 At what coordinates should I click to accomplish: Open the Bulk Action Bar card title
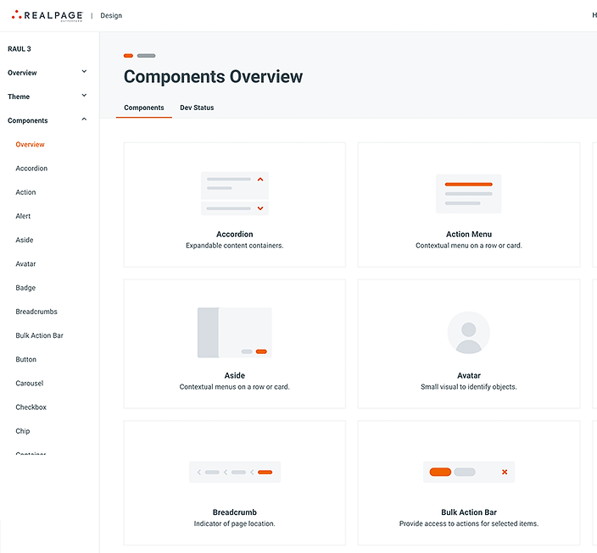tap(469, 512)
